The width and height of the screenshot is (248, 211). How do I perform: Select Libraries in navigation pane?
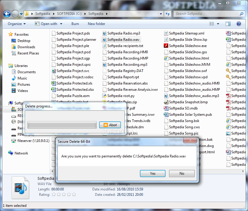pos(18,66)
